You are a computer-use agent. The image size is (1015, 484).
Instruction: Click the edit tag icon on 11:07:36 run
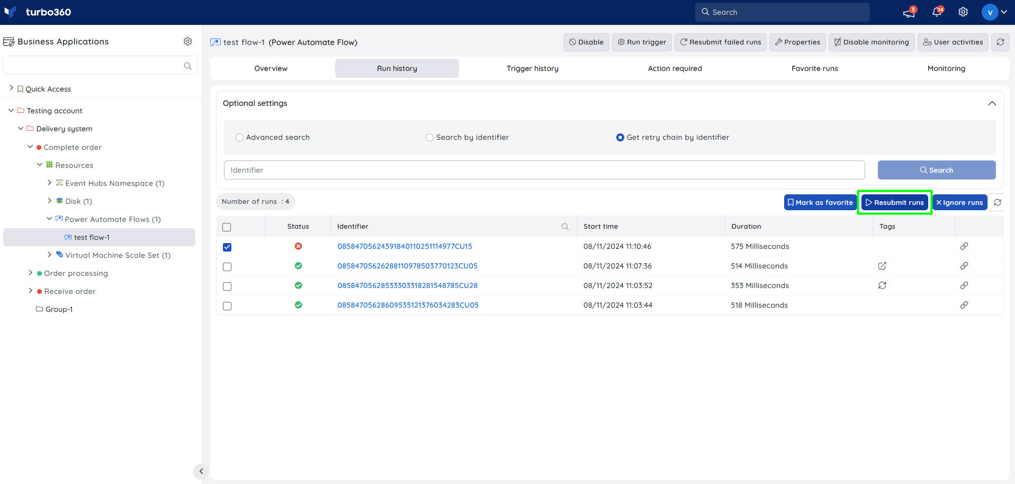pyautogui.click(x=882, y=266)
